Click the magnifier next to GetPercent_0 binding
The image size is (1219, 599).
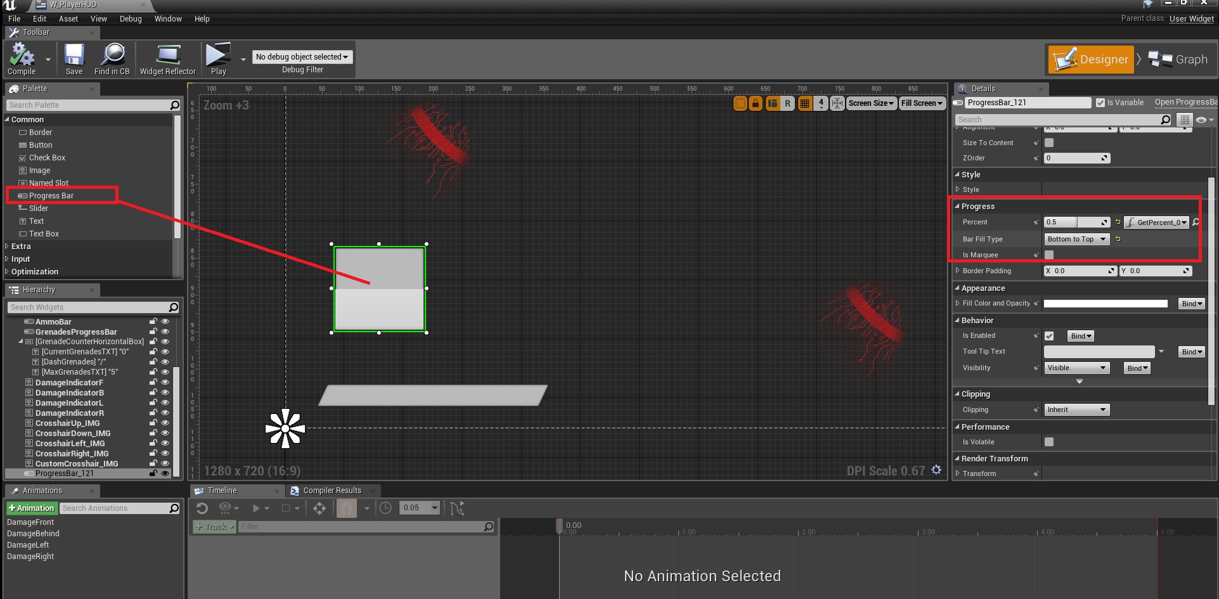1196,222
